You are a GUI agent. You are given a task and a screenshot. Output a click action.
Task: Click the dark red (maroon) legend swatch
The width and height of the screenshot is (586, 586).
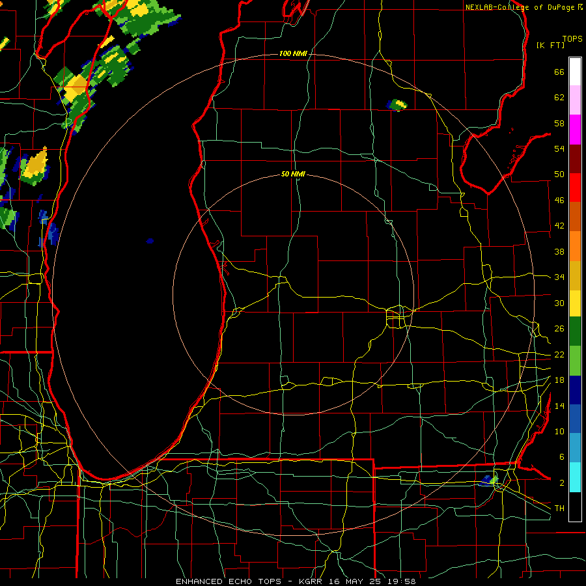tap(575, 158)
